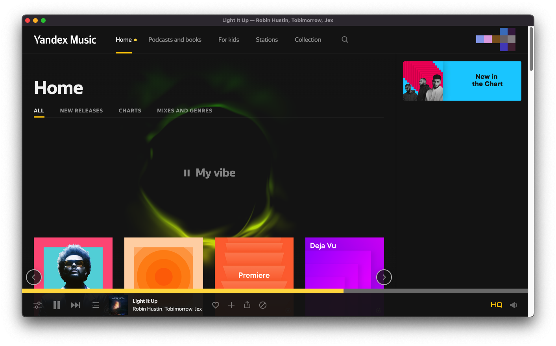The height and width of the screenshot is (346, 556).
Task: Open the user profile avatar
Action: pyautogui.click(x=496, y=39)
